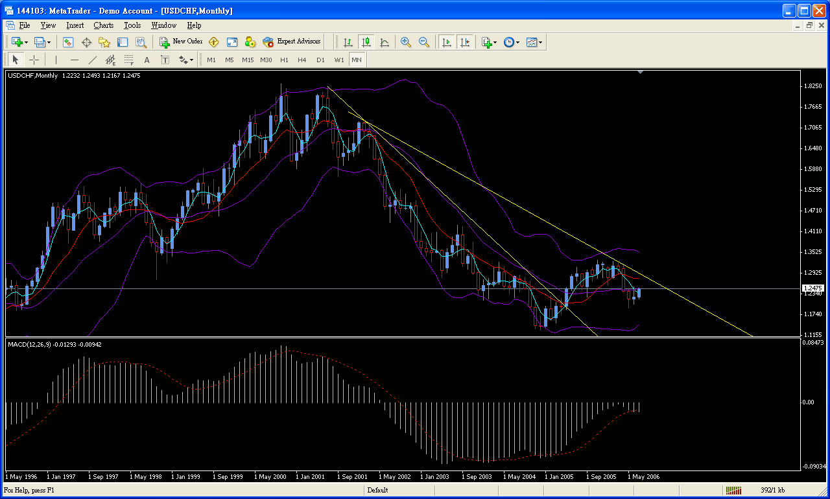Click the yellow diamond MetaEditor icon
830x499 pixels.
213,42
